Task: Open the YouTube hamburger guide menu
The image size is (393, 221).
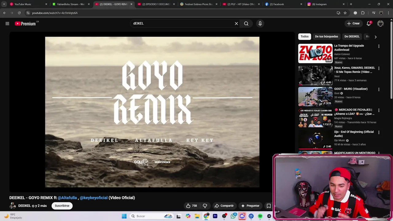Action: [7, 24]
